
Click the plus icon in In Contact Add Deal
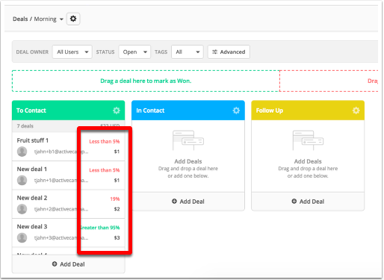[174, 201]
